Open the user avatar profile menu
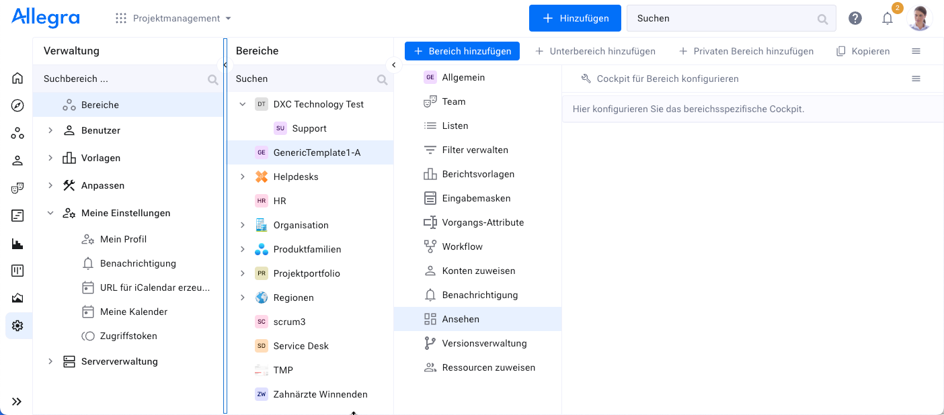This screenshot has width=944, height=415. tap(920, 18)
